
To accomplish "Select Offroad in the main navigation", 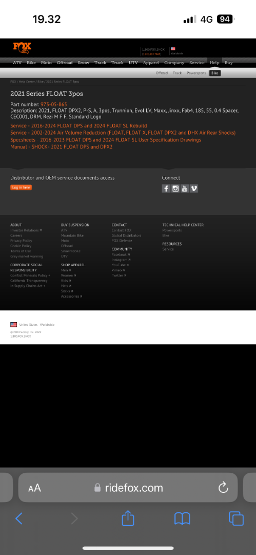I will (65, 63).
